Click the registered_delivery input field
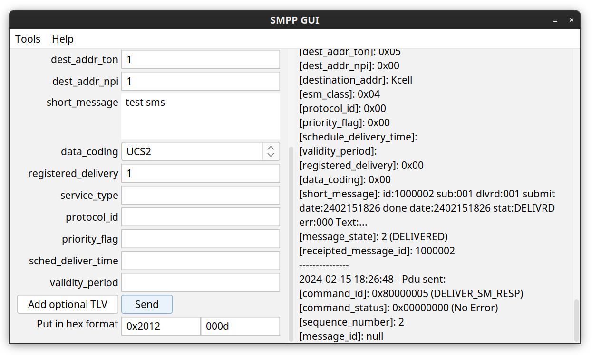 (x=201, y=174)
